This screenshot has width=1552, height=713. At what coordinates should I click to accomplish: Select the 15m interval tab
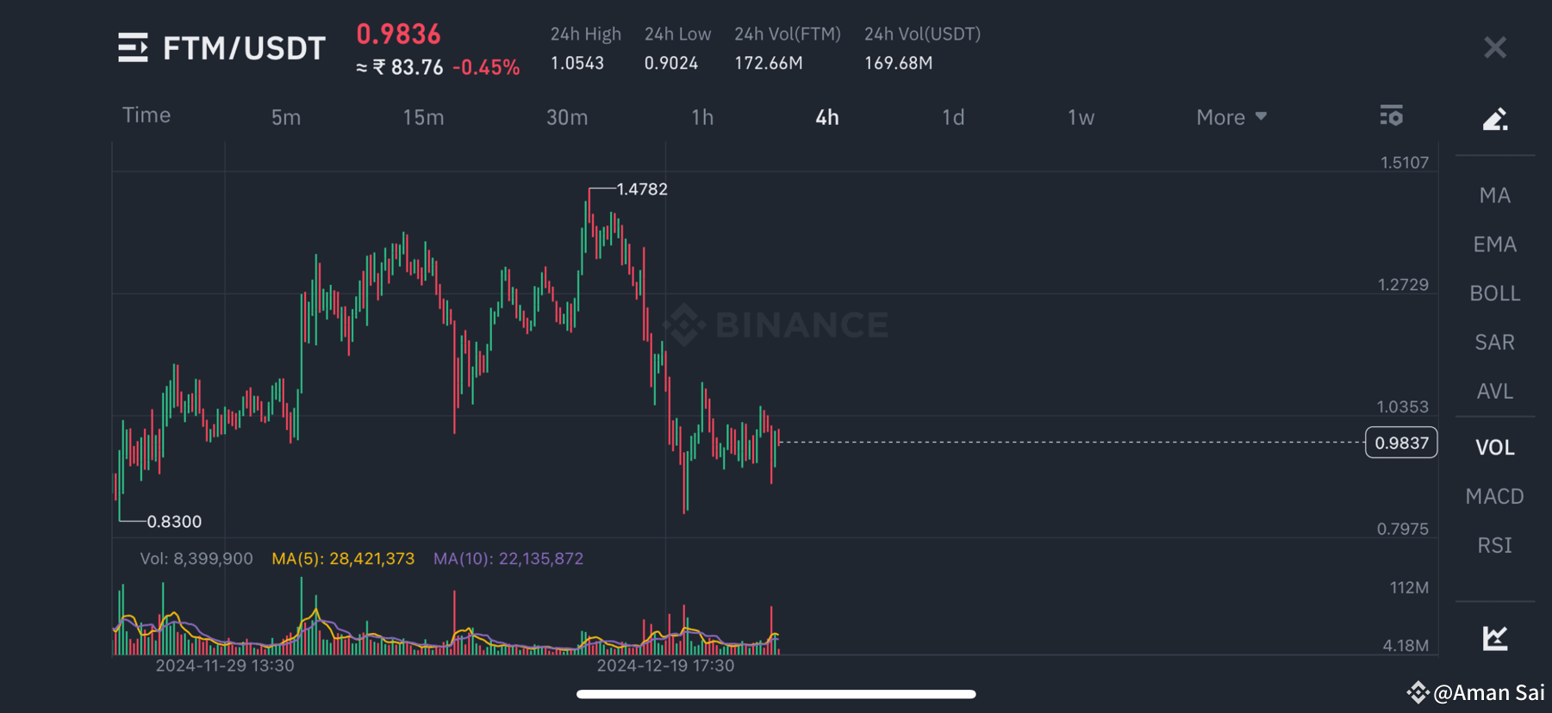coord(423,116)
